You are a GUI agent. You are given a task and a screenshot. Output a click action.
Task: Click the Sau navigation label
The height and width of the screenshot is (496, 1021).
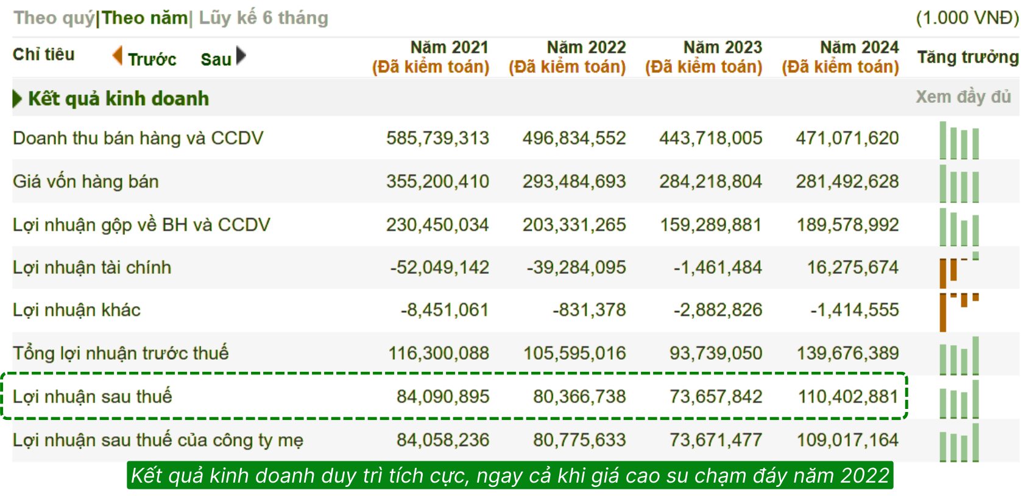click(216, 60)
